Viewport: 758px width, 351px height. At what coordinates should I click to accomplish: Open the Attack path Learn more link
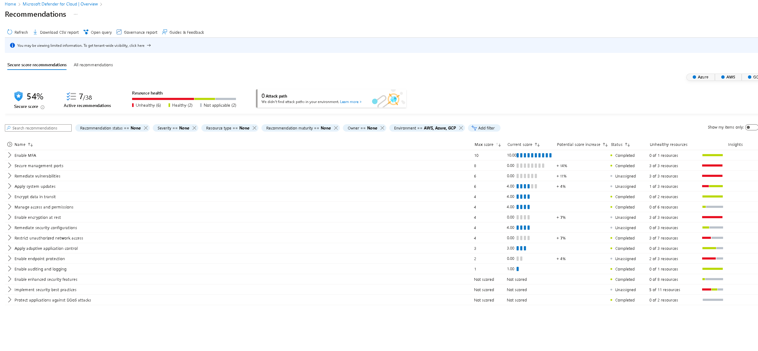click(x=350, y=102)
